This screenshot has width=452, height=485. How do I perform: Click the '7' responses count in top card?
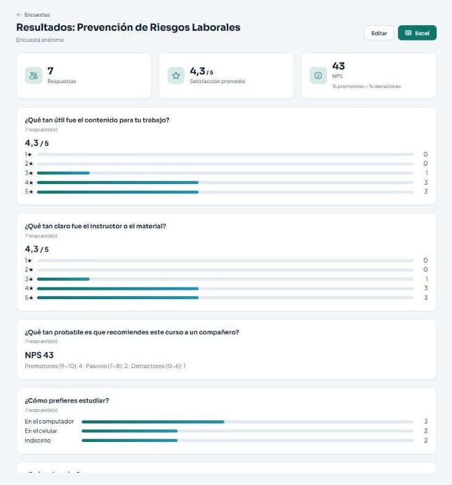coord(50,71)
